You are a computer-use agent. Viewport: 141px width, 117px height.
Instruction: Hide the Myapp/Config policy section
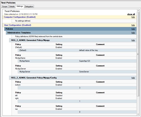point(133,78)
